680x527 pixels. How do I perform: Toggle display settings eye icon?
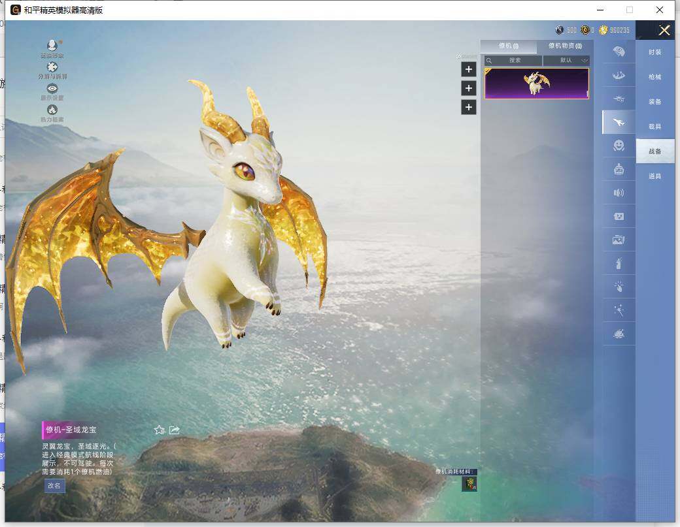click(52, 89)
